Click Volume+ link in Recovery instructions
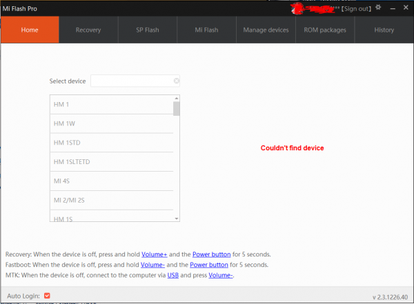The image size is (414, 304). [x=154, y=254]
